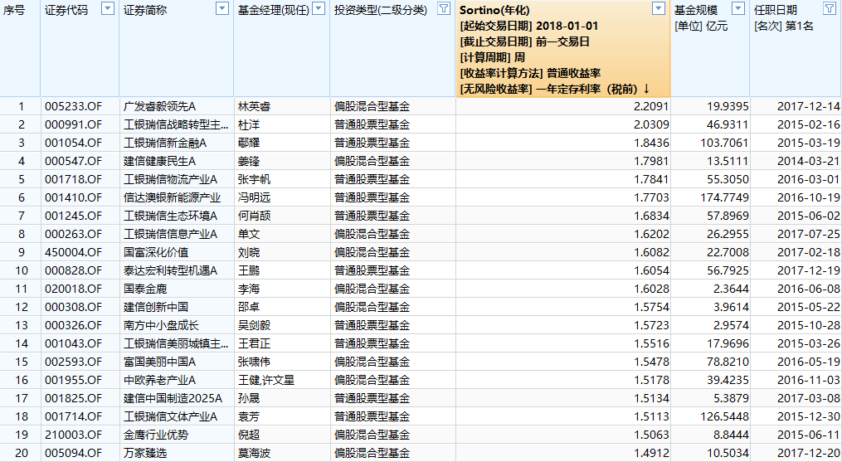Click the 序号 column header
Viewport: 842px width, 462px height.
(x=14, y=10)
